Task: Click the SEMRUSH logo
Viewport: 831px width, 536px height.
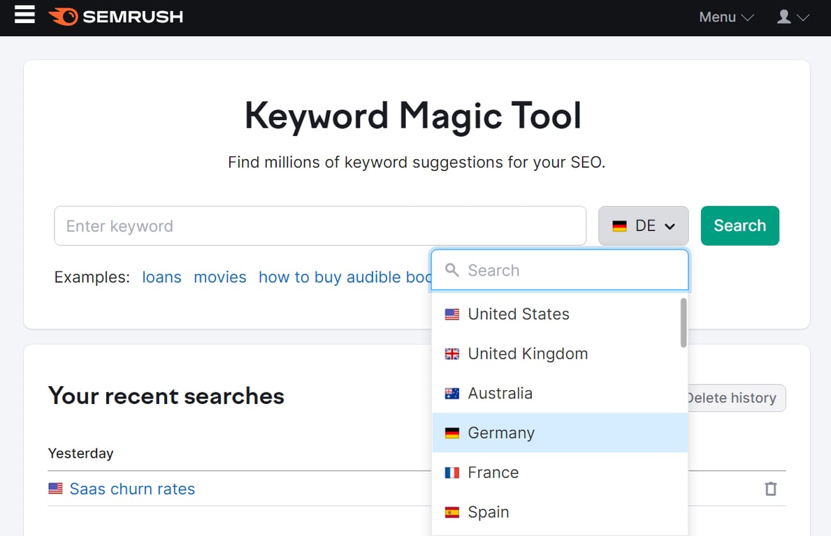Action: [115, 16]
